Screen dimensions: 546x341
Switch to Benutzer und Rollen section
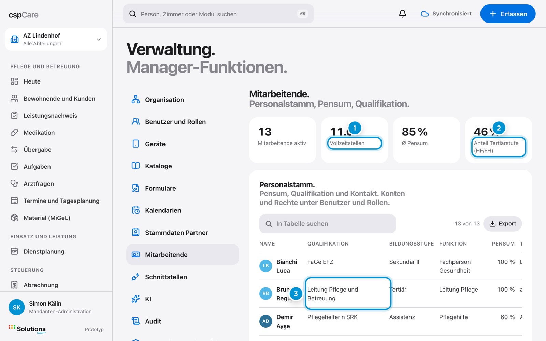coord(182,122)
